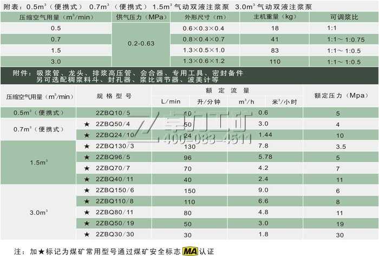Image resolution: width=379 pixels, height=256 pixels.
Task: Click the star beside 2ZBQ150/6
Action: click(x=86, y=191)
